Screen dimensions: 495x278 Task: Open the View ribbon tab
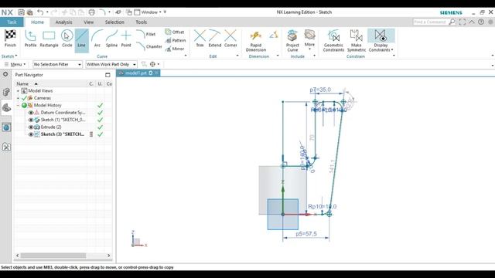89,22
